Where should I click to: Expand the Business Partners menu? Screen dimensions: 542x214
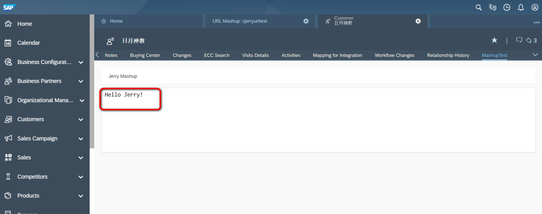pyautogui.click(x=81, y=82)
